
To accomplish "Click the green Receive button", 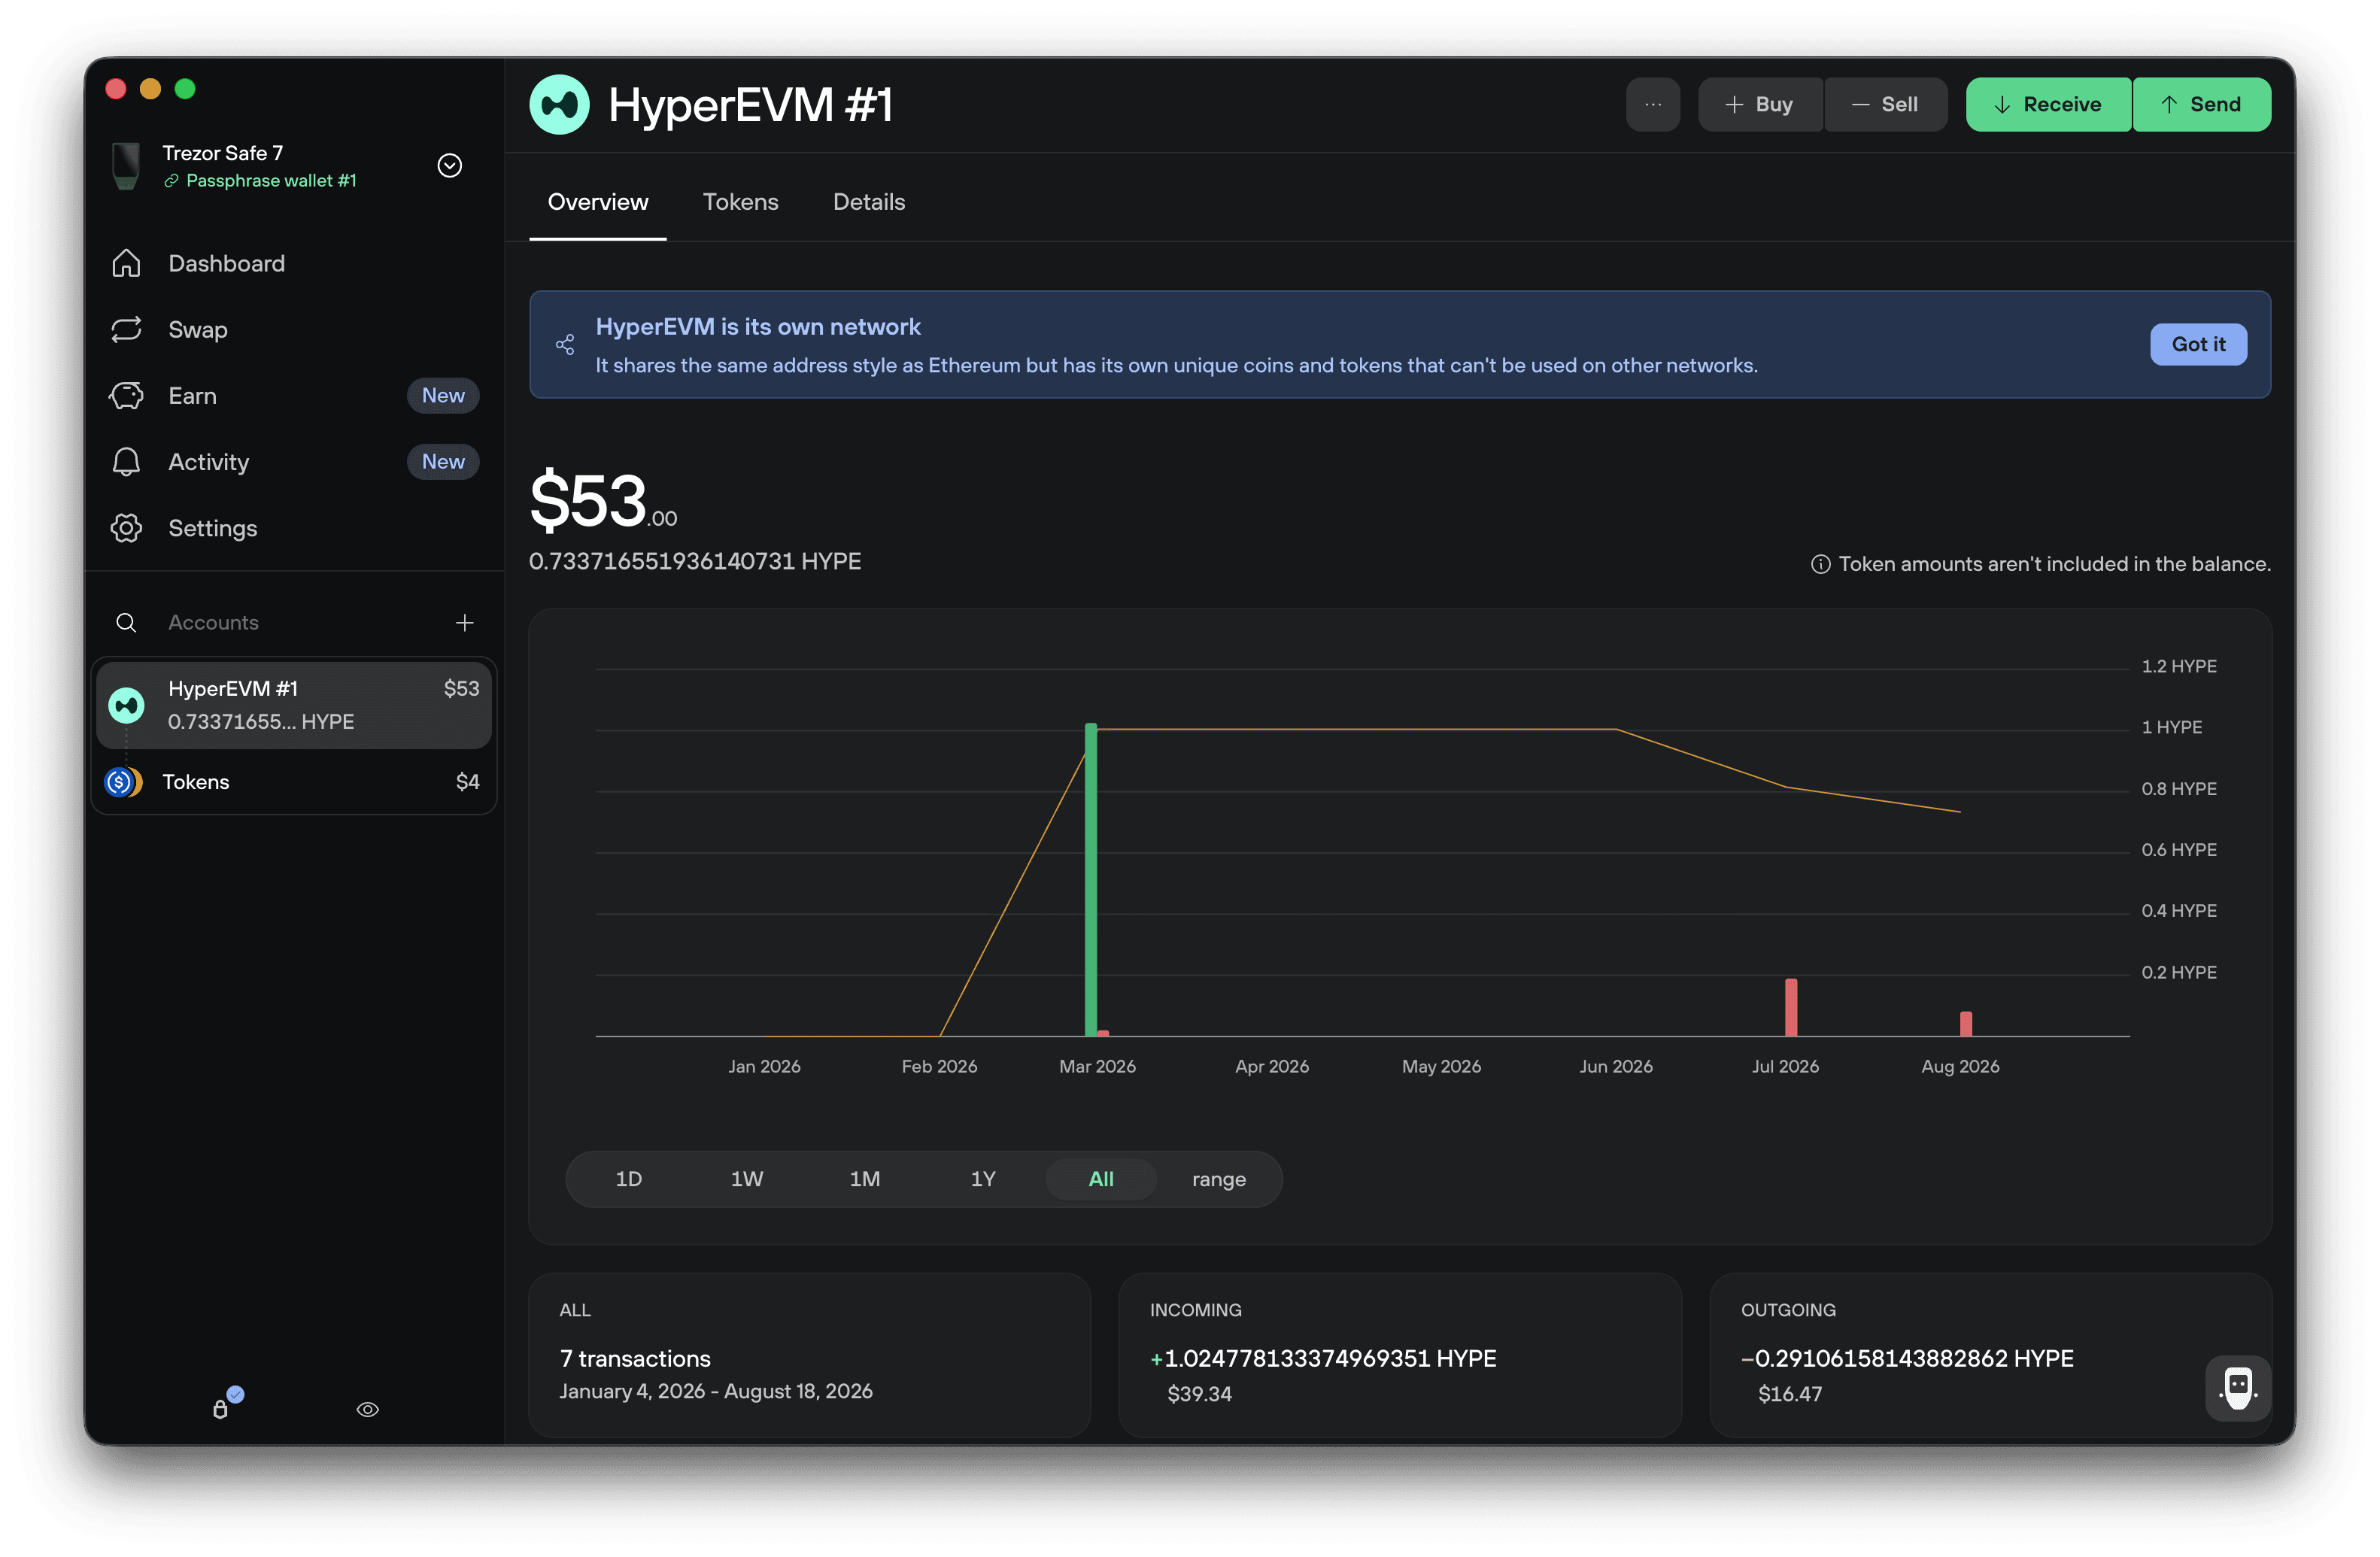I will 2048,104.
